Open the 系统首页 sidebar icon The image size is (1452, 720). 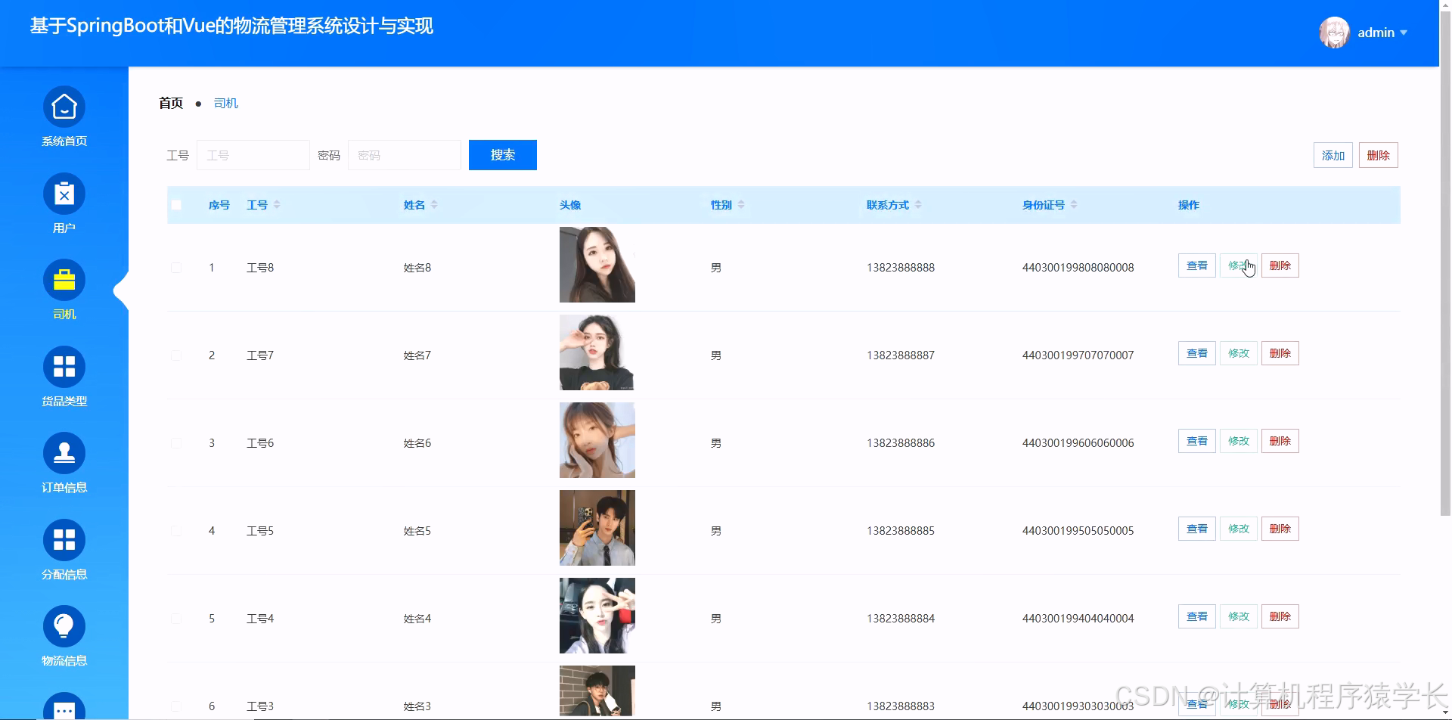tap(64, 107)
